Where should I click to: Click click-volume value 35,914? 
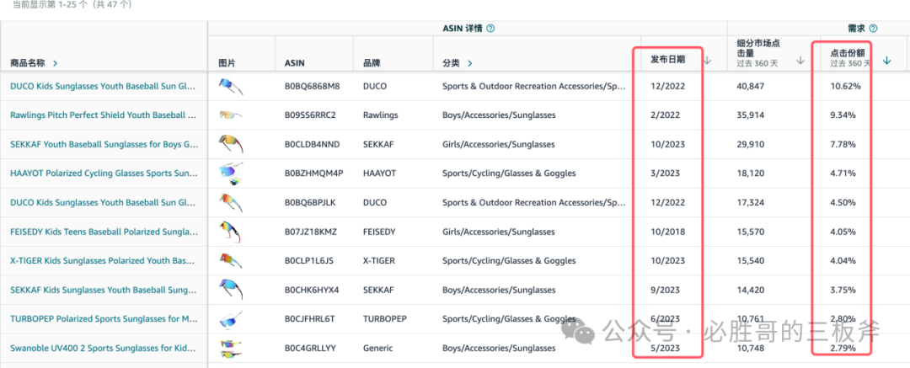click(751, 115)
